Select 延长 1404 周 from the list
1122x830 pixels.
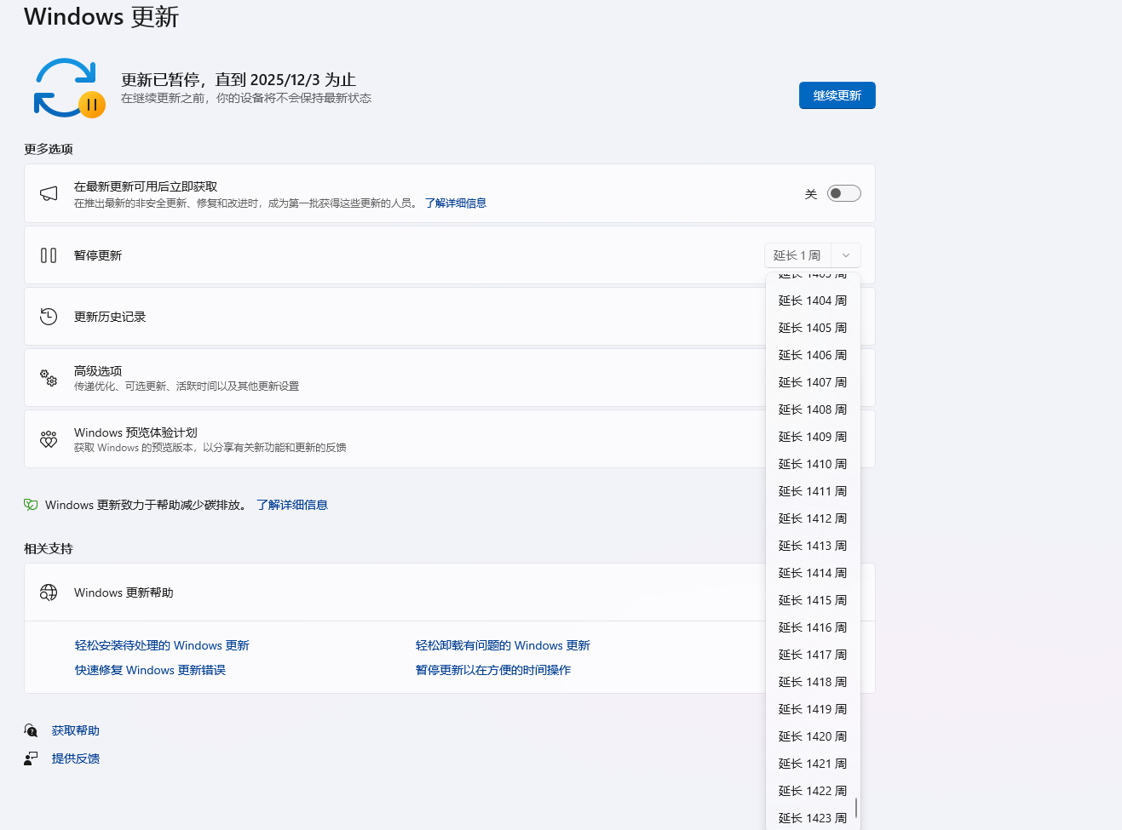click(813, 301)
